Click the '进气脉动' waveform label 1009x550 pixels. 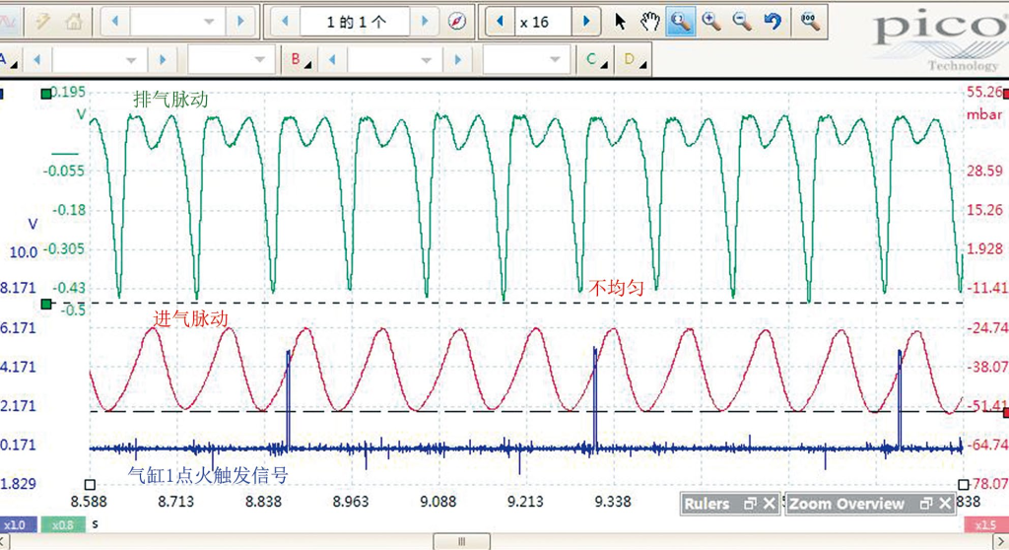click(x=190, y=318)
